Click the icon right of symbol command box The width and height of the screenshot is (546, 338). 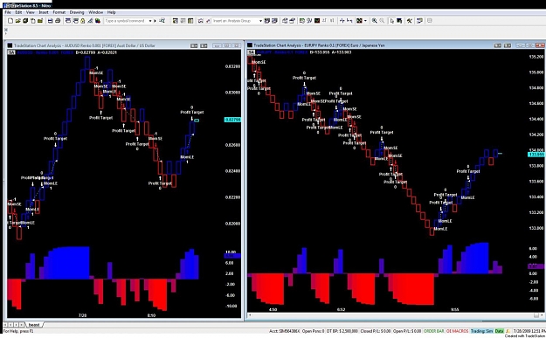(x=162, y=21)
